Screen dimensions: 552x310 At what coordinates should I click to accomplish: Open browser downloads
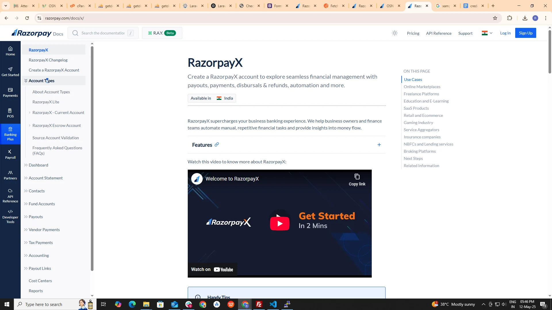point(525,18)
